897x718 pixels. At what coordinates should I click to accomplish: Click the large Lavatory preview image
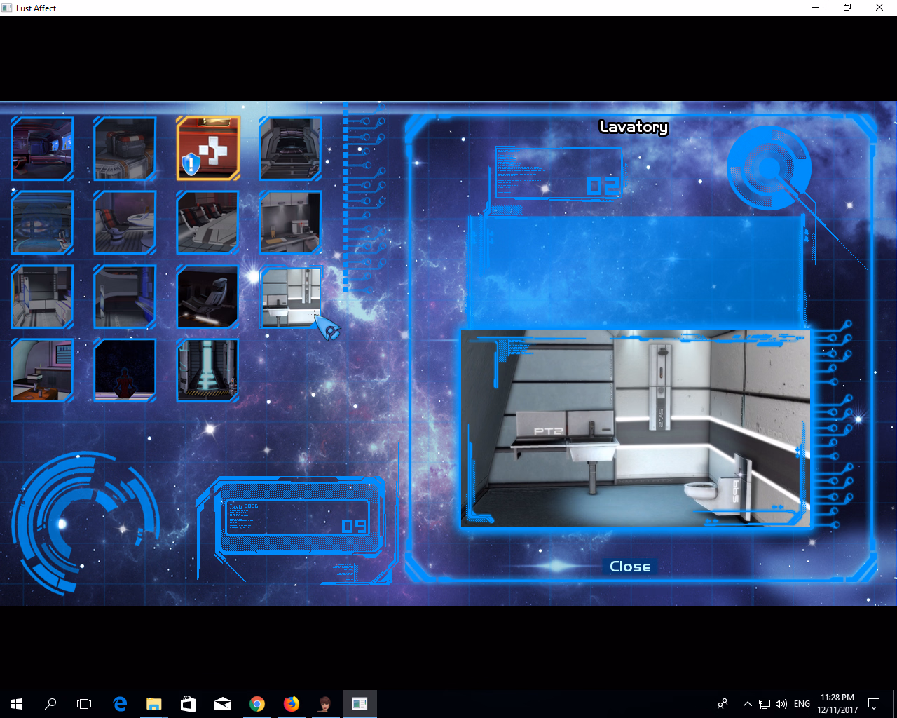635,428
